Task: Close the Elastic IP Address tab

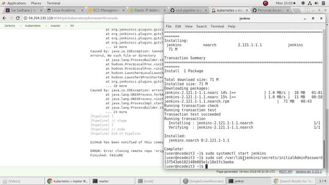Action: (x=164, y=10)
